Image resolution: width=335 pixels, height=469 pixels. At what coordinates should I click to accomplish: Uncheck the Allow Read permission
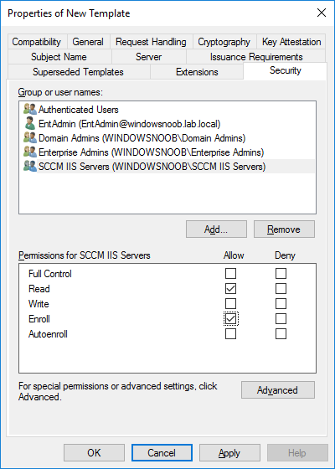pyautogui.click(x=230, y=289)
